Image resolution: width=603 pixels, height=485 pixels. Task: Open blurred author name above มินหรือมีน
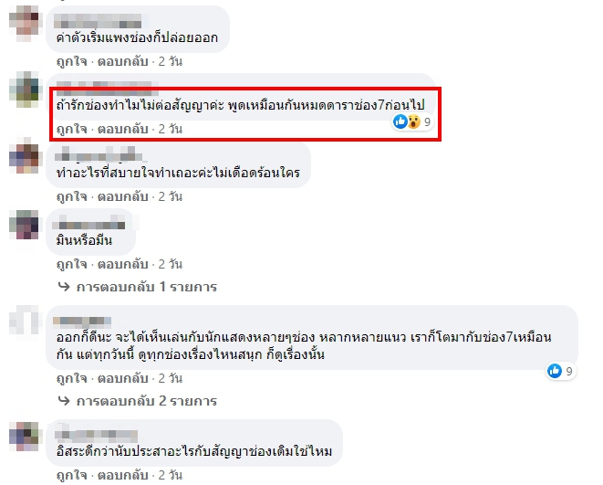point(89,224)
